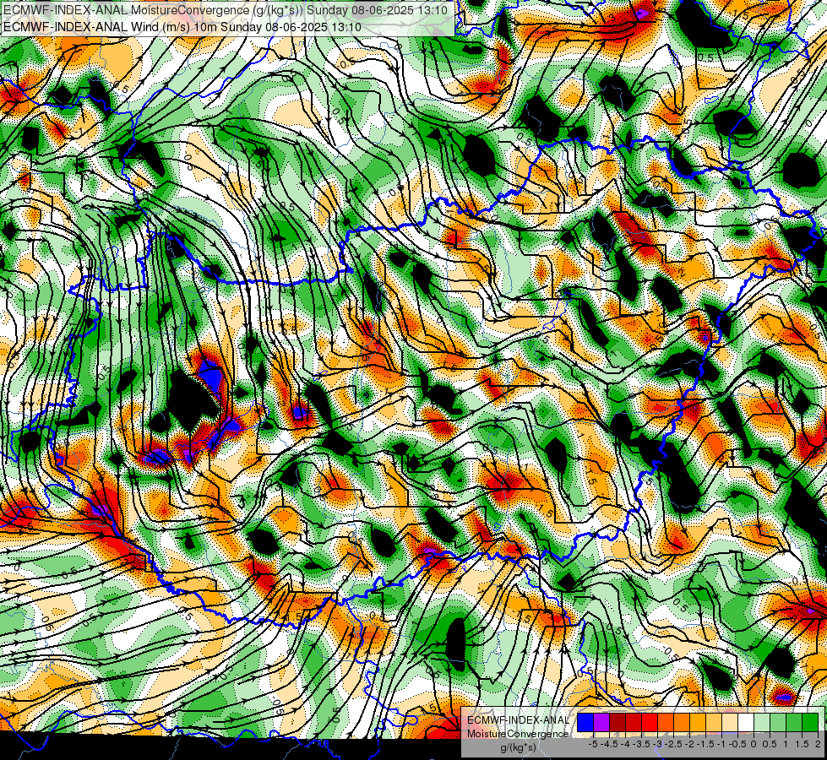Click MoistureConvergence label in the legend box
The width and height of the screenshot is (827, 760).
click(x=518, y=734)
